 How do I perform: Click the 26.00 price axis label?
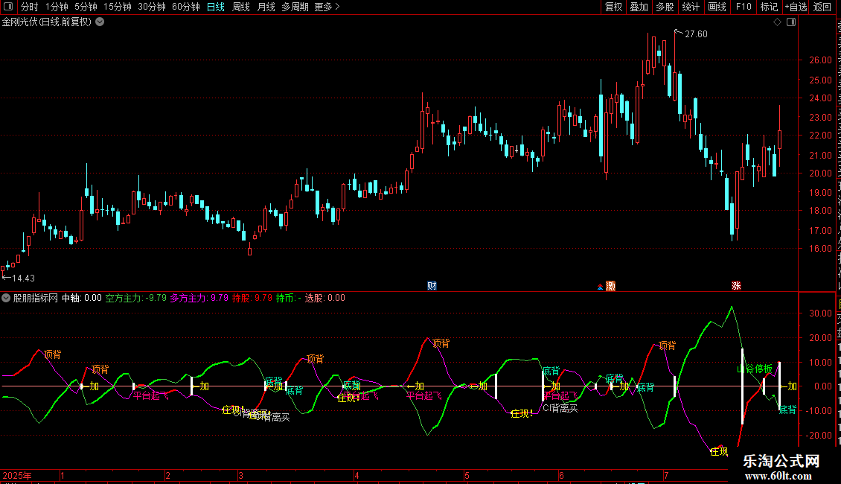[x=821, y=60]
